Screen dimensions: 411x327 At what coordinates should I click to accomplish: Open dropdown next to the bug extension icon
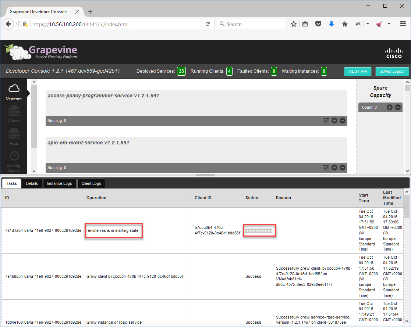click(x=368, y=24)
